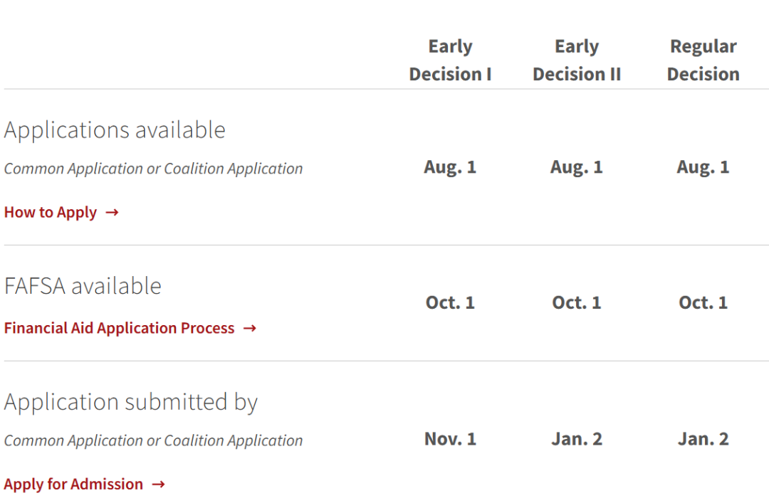The width and height of the screenshot is (769, 503).
Task: Click the Aug. 1 date under Regular Decision
Action: [703, 167]
